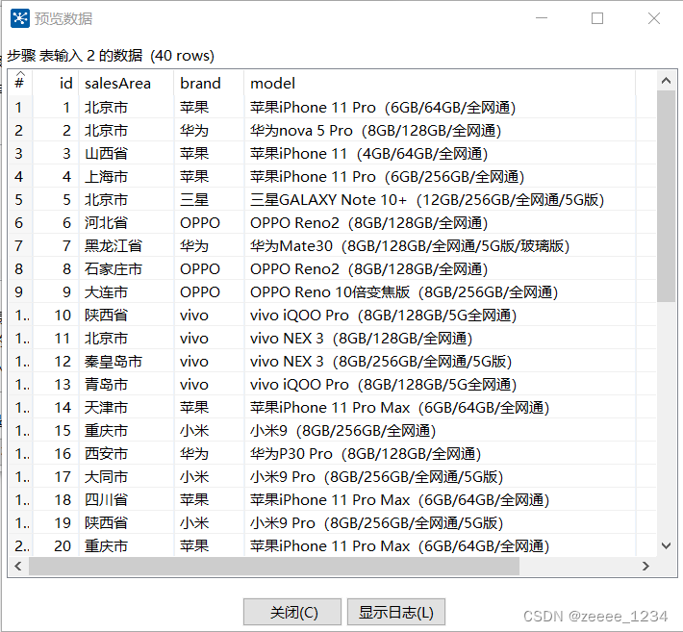The image size is (683, 632).
Task: Minimize the 预览数据 window
Action: click(542, 18)
